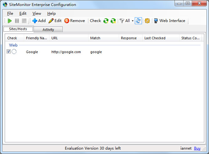Switch to the Sites/Hosts tab
Viewport: 209px width, 154px height.
pyautogui.click(x=18, y=29)
